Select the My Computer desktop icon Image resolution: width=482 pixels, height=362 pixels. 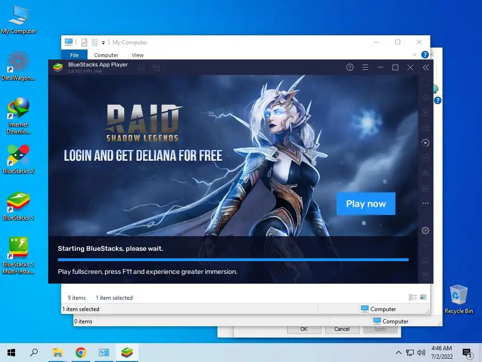pos(18,19)
